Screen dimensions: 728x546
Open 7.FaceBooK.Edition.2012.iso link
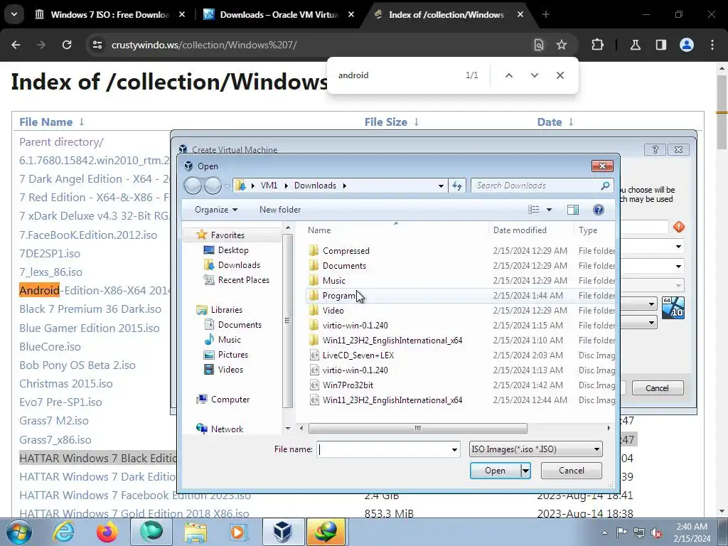click(x=88, y=235)
